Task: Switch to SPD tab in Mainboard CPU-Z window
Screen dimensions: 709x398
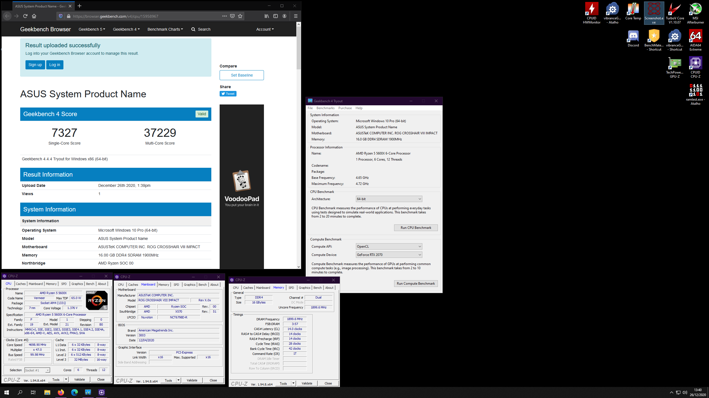Action: click(x=176, y=285)
